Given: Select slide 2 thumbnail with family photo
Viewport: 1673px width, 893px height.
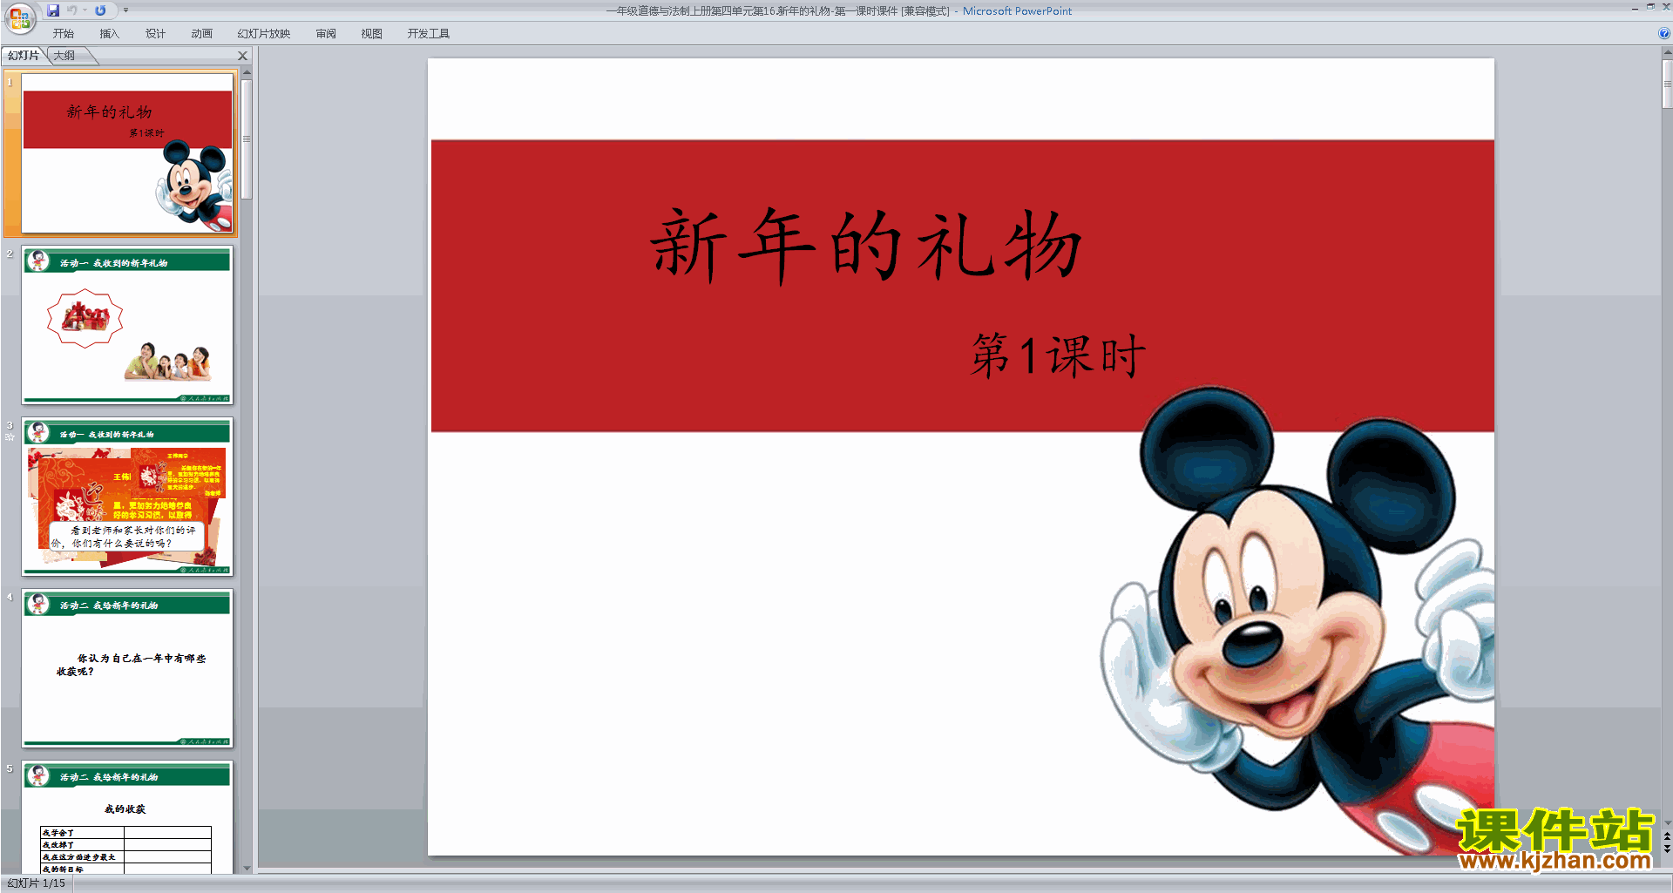Looking at the screenshot, I should click(127, 325).
